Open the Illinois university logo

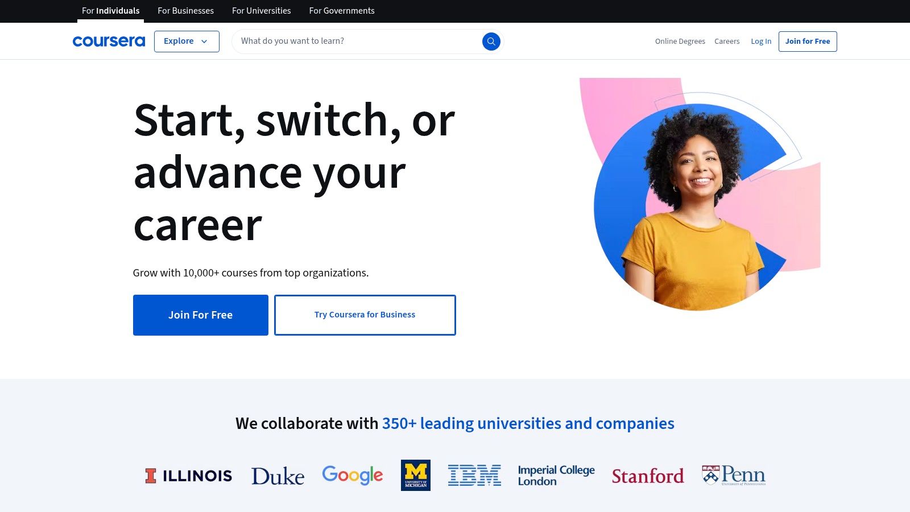(188, 476)
